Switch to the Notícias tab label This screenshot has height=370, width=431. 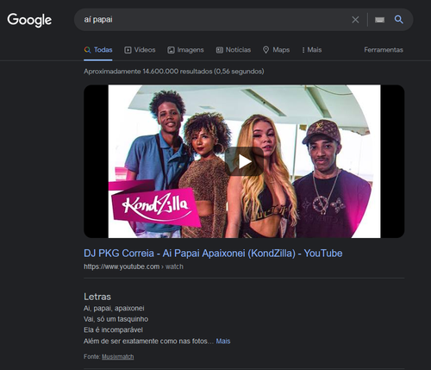pos(238,50)
